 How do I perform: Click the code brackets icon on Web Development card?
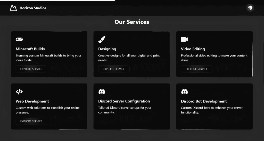(19, 92)
